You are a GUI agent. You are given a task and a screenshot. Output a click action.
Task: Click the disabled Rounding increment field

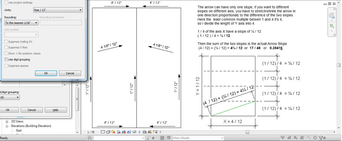[x=61, y=23]
